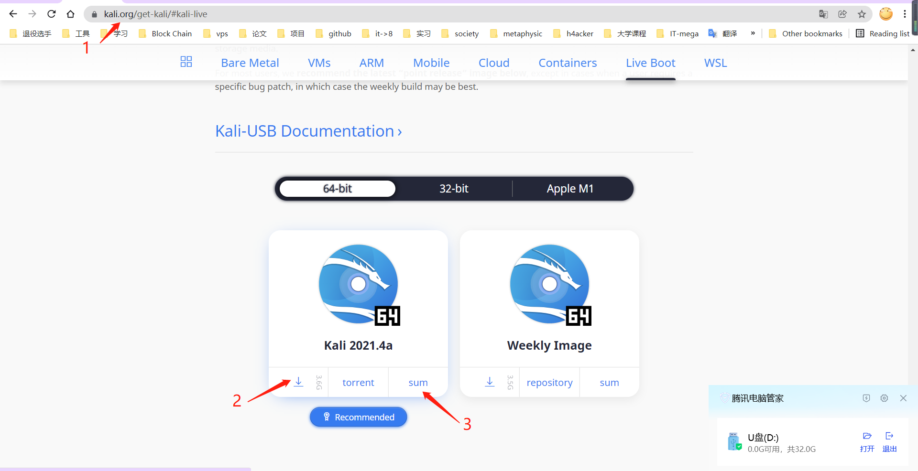Click the shield icon in 腾讯电脑管家 popup
Screen dimensions: 918x471
tap(866, 398)
